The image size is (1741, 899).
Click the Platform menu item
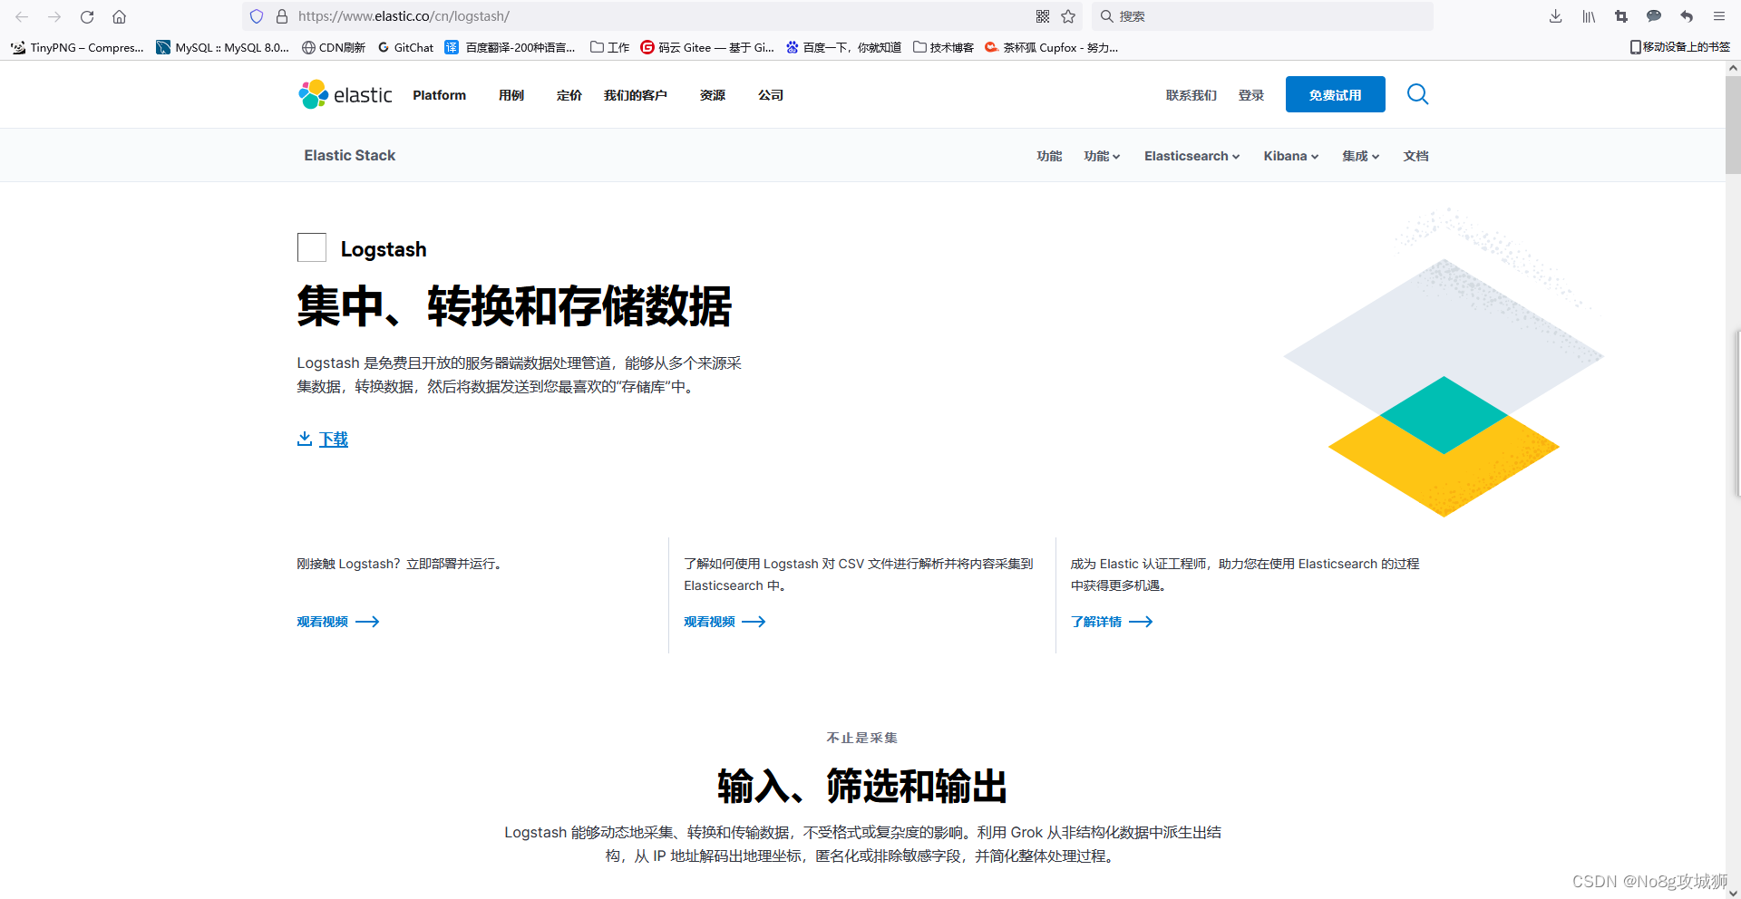(439, 94)
